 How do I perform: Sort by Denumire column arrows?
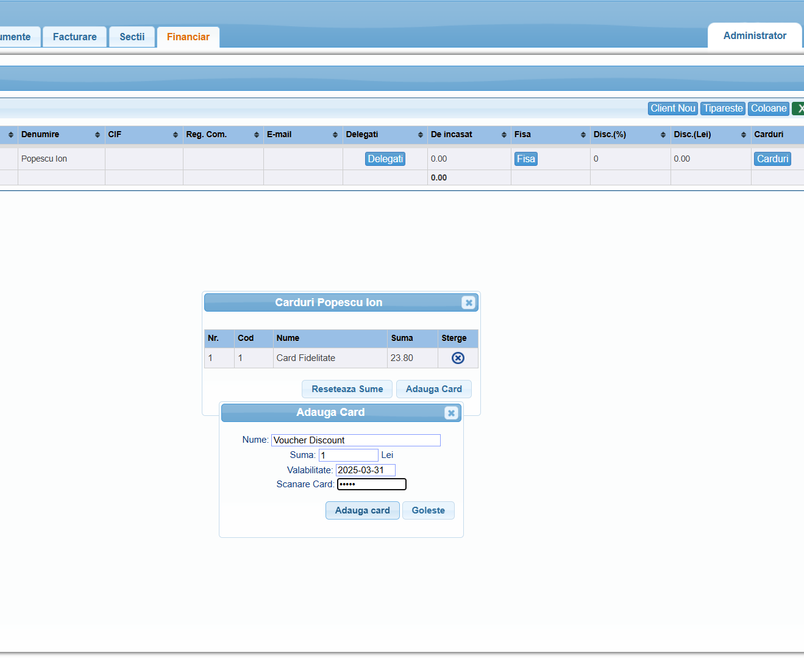[98, 135]
